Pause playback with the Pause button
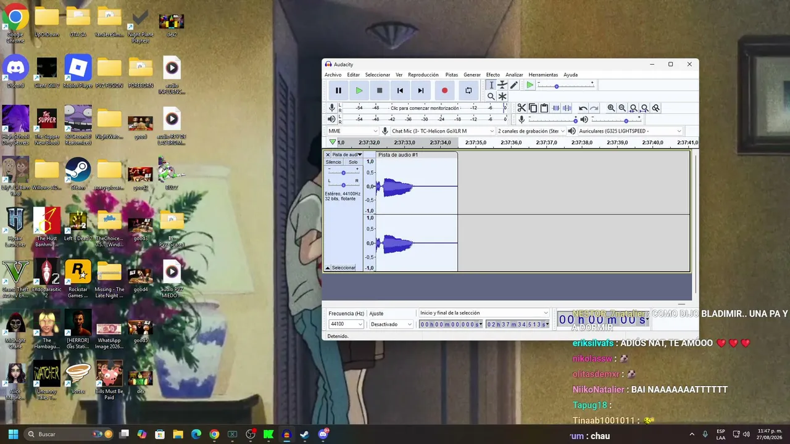The image size is (790, 444). 338,91
